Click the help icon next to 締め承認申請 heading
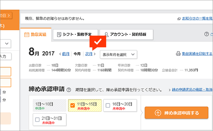 69,90
